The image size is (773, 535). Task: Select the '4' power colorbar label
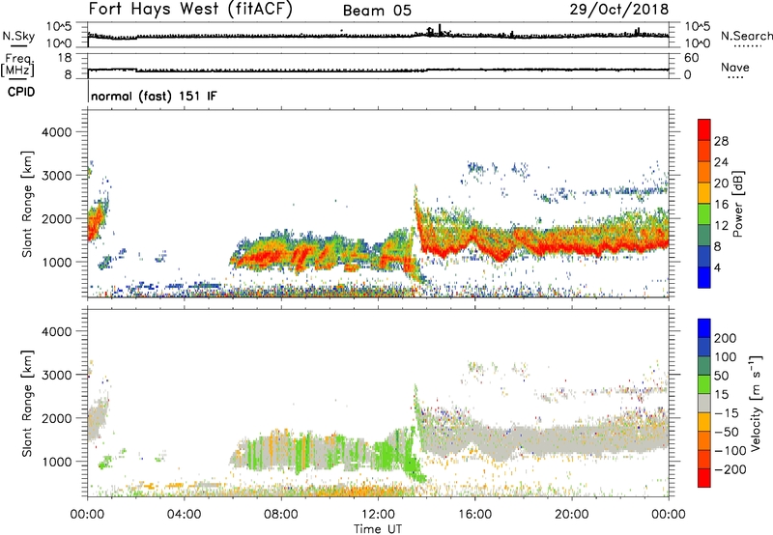pyautogui.click(x=717, y=267)
